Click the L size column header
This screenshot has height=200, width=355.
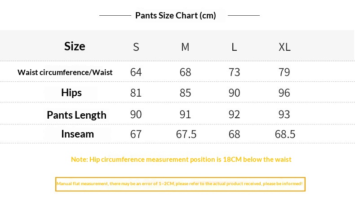(x=234, y=47)
